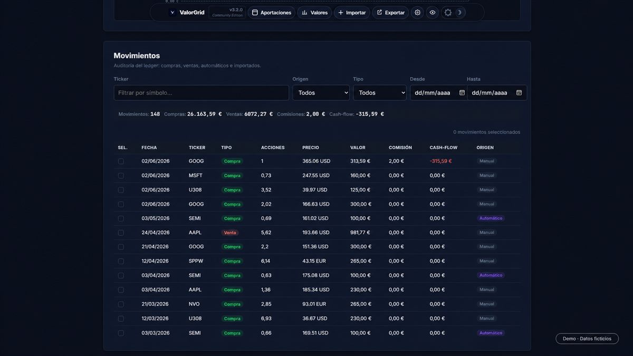Screen dimensions: 633x356
Task: Select the GOOG 166.63 USD row checkbox
Action: click(121, 204)
